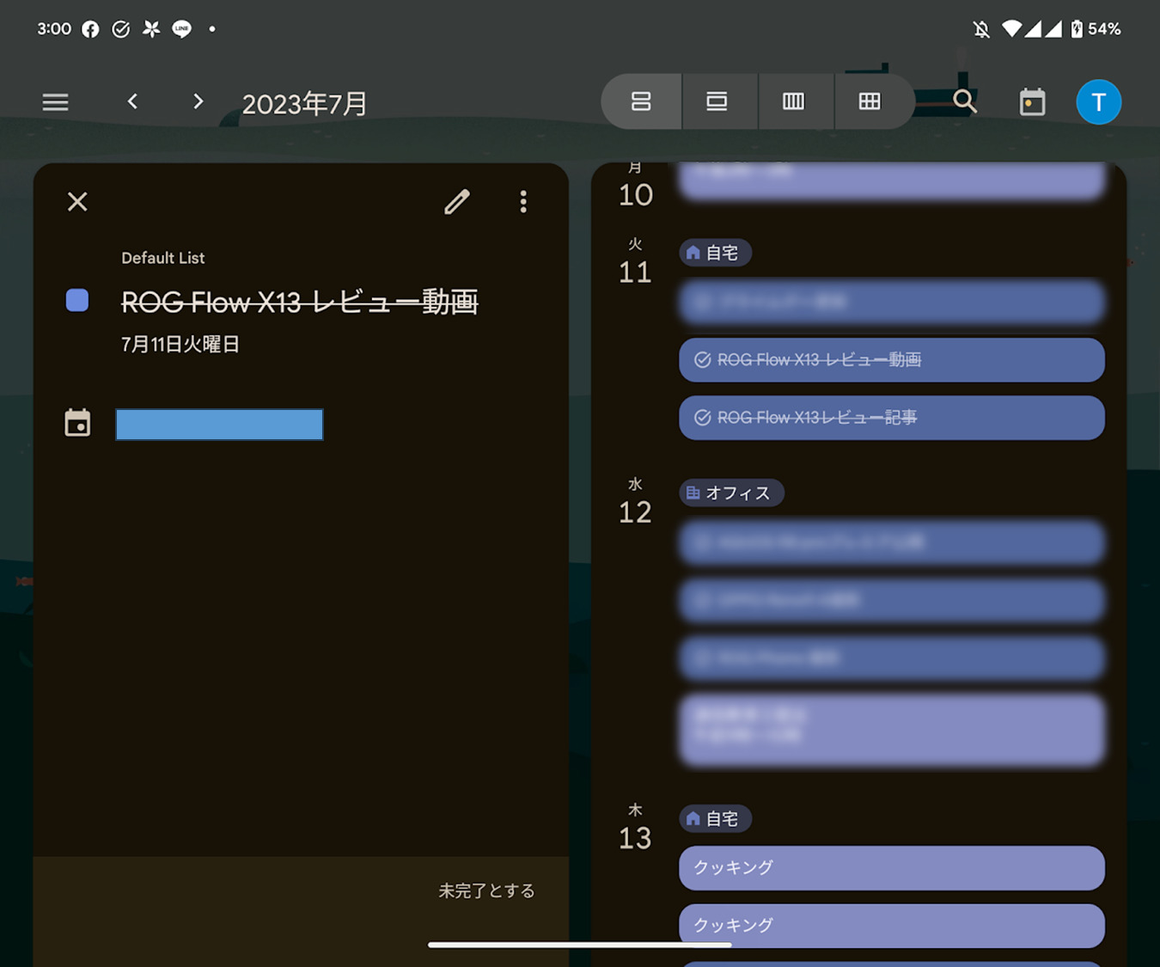Open the first クッキング event
The image size is (1160, 967).
[891, 867]
